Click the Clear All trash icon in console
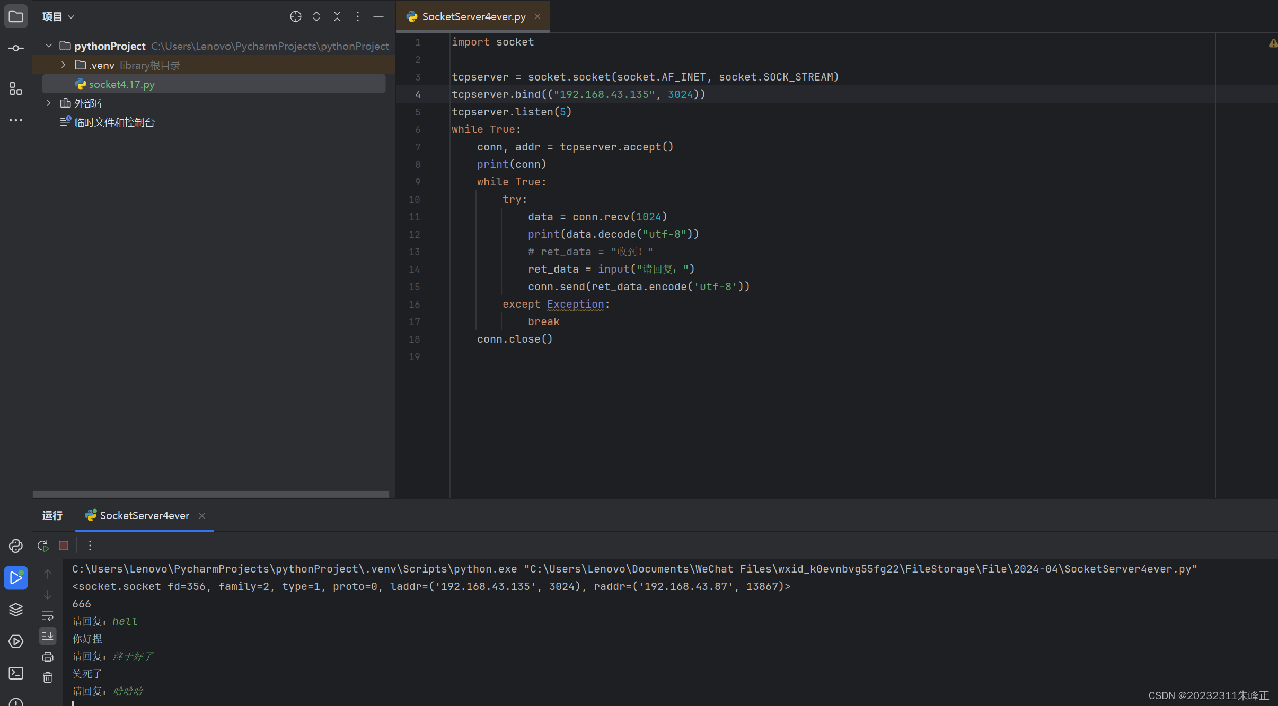The height and width of the screenshot is (706, 1278). pyautogui.click(x=48, y=677)
